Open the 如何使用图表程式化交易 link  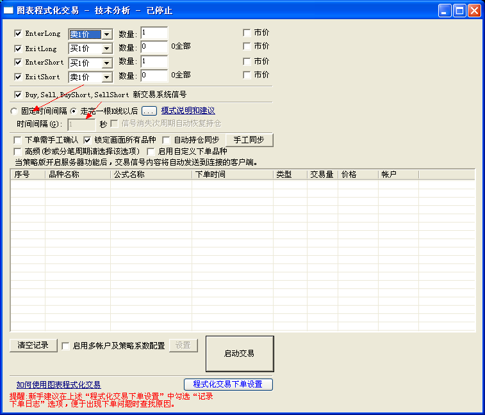58,385
